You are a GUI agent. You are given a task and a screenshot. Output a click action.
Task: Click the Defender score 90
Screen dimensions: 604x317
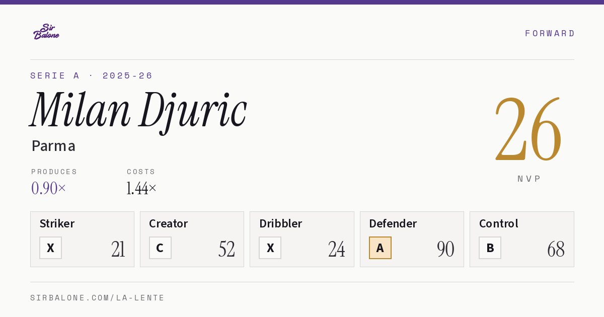click(x=446, y=249)
